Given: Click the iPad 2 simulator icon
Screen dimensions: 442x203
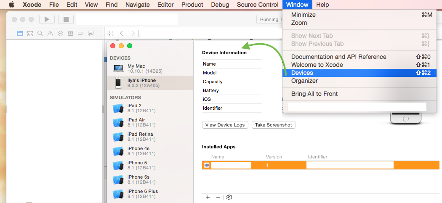Looking at the screenshot, I should [x=118, y=108].
